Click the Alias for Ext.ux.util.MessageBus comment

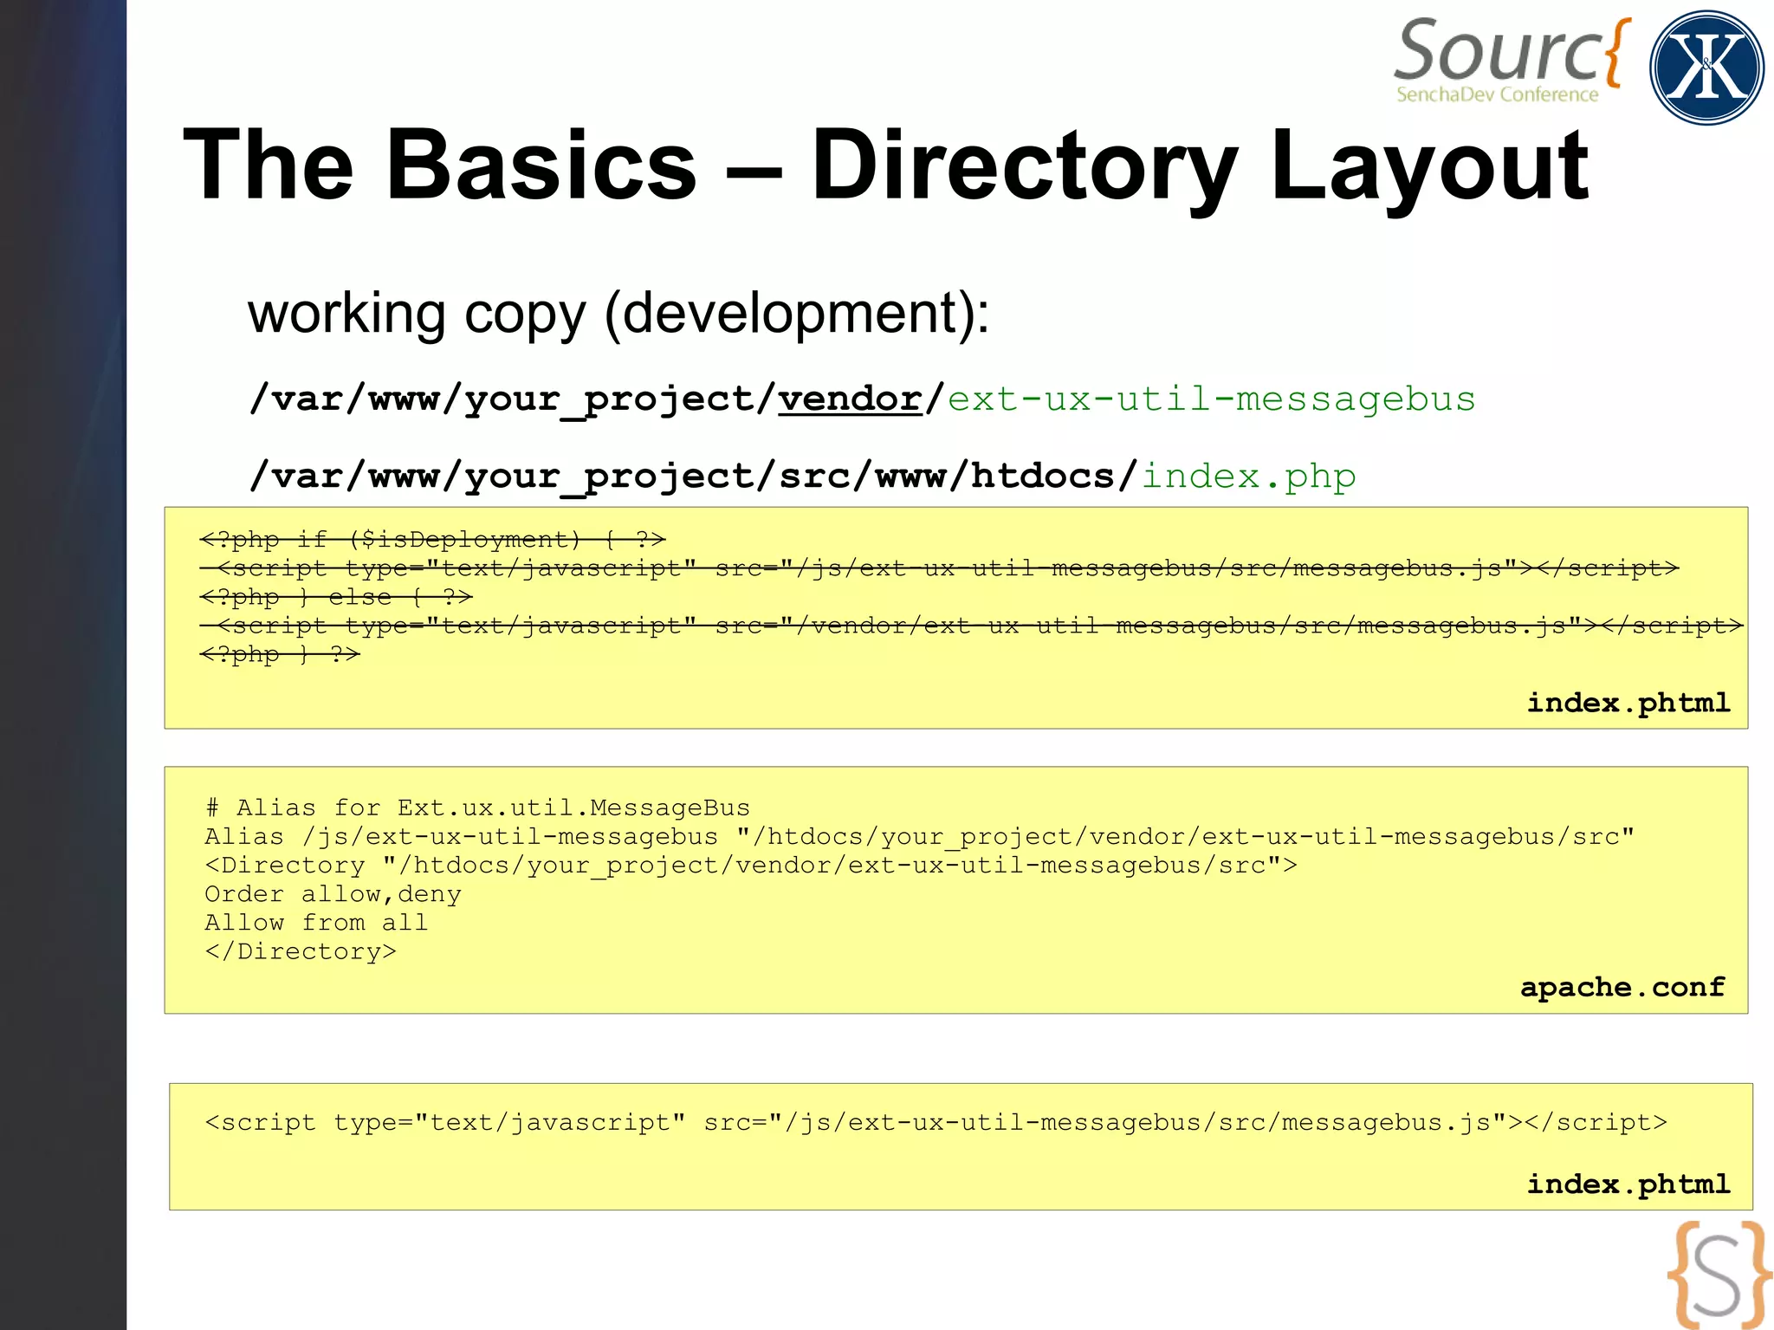click(478, 808)
